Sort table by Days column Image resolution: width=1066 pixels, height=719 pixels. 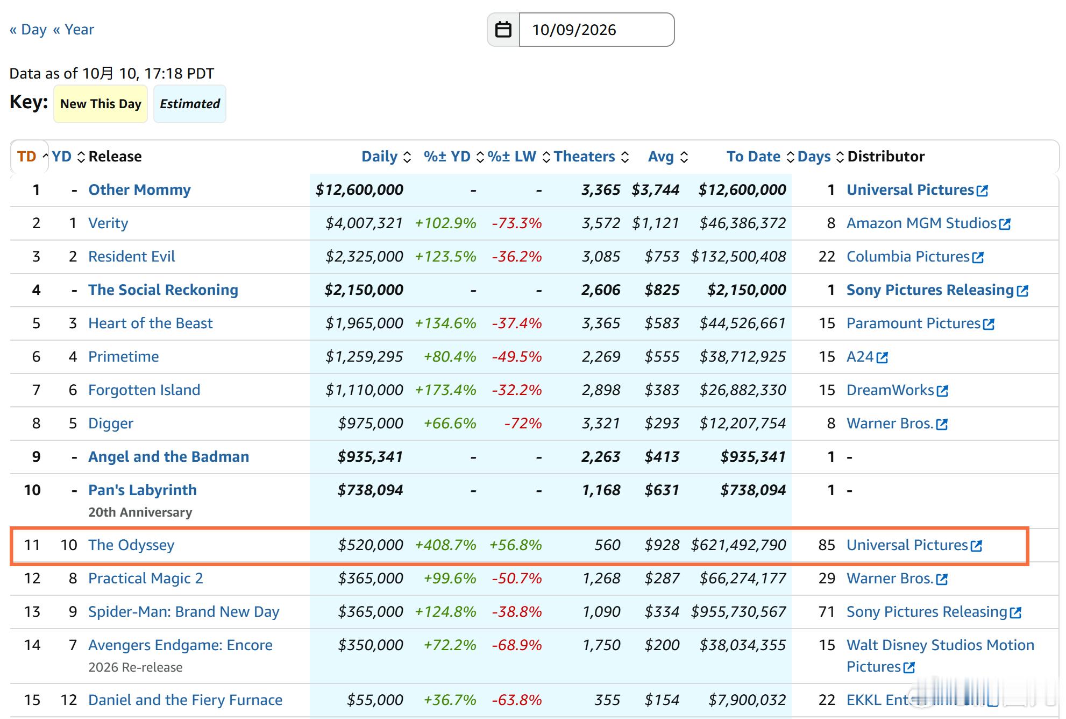pyautogui.click(x=821, y=157)
